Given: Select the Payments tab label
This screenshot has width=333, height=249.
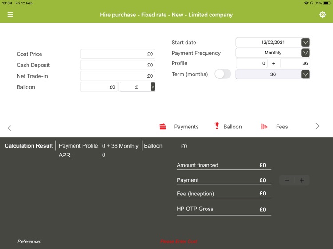Looking at the screenshot, I should 186,127.
